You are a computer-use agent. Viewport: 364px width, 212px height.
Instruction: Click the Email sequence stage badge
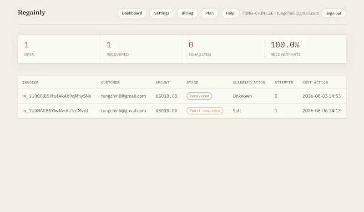205,111
